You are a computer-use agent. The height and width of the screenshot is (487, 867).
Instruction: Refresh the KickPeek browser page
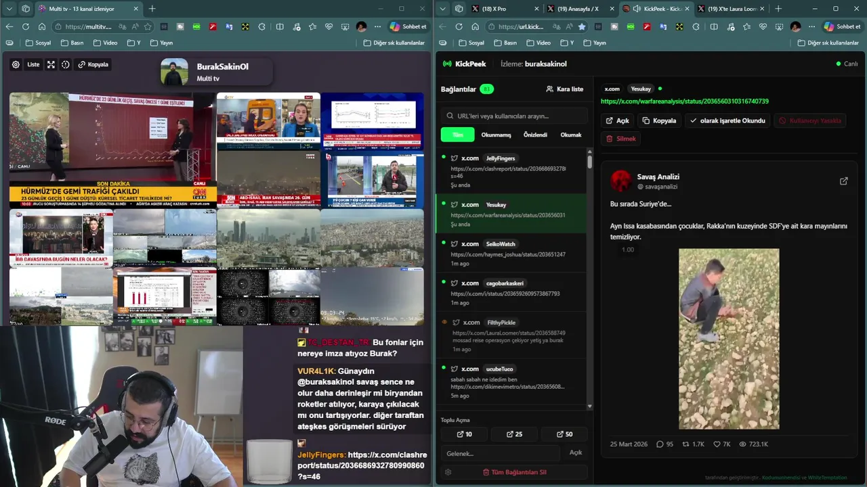tap(459, 26)
